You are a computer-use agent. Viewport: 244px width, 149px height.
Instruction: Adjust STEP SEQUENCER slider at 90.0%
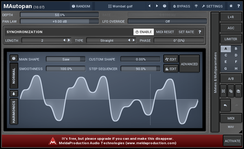[x=141, y=69]
